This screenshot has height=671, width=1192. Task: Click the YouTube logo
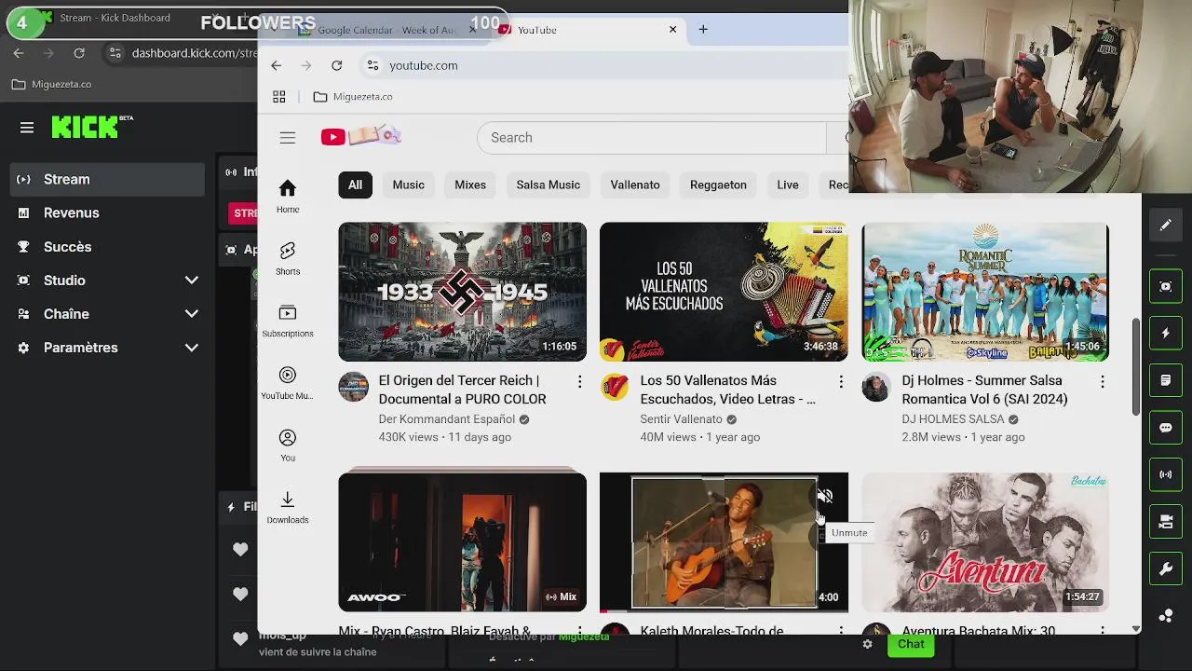(x=361, y=137)
